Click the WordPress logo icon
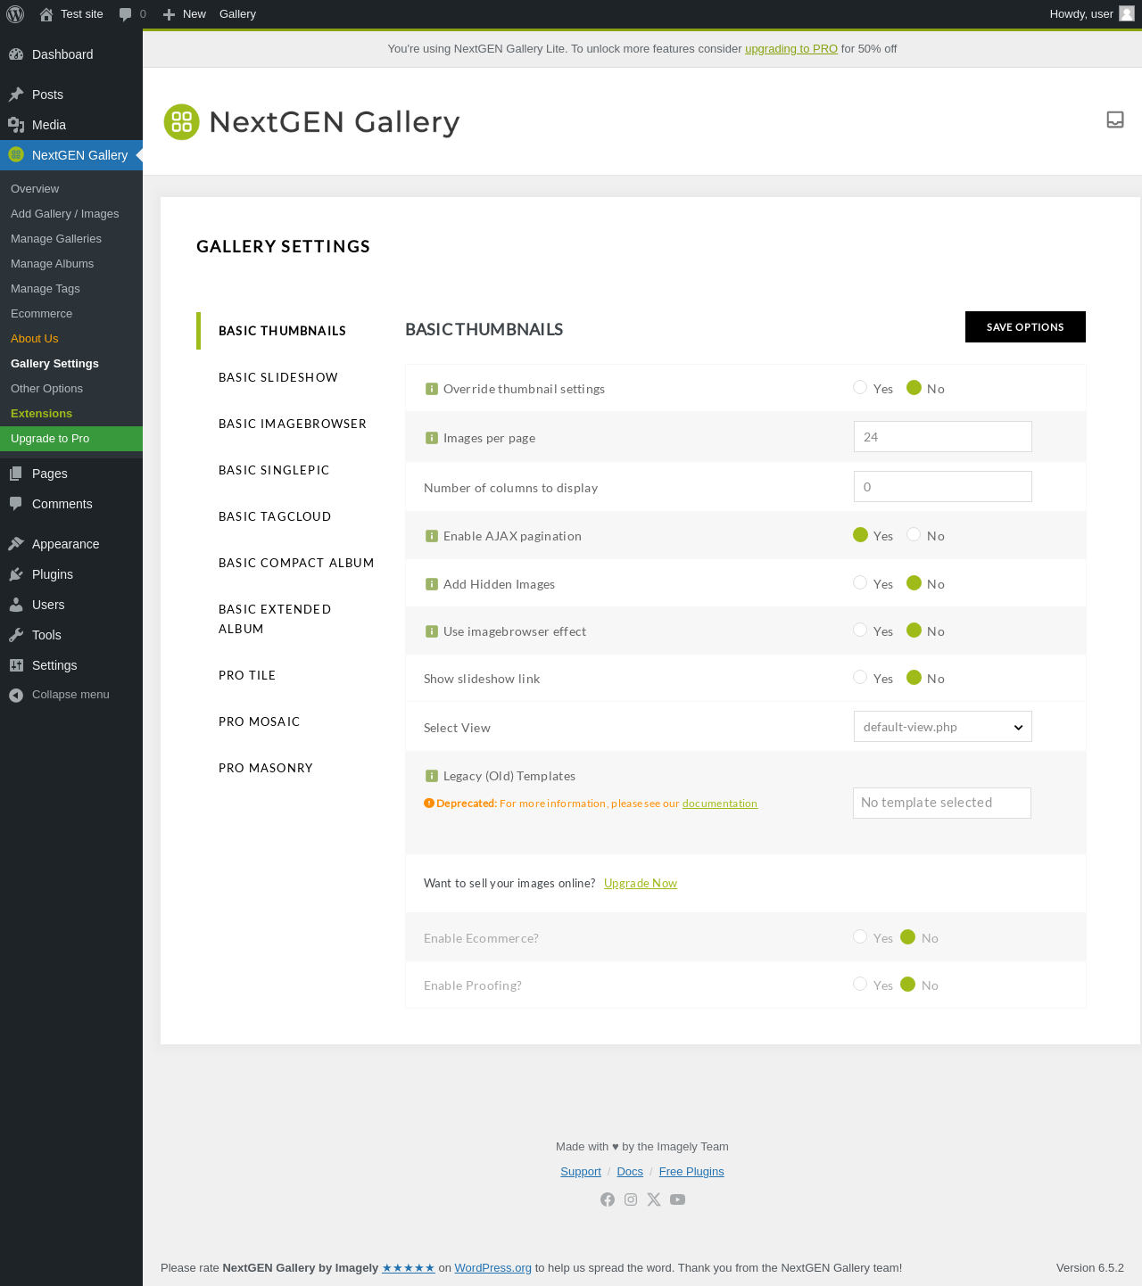The height and width of the screenshot is (1286, 1142). coord(15,14)
